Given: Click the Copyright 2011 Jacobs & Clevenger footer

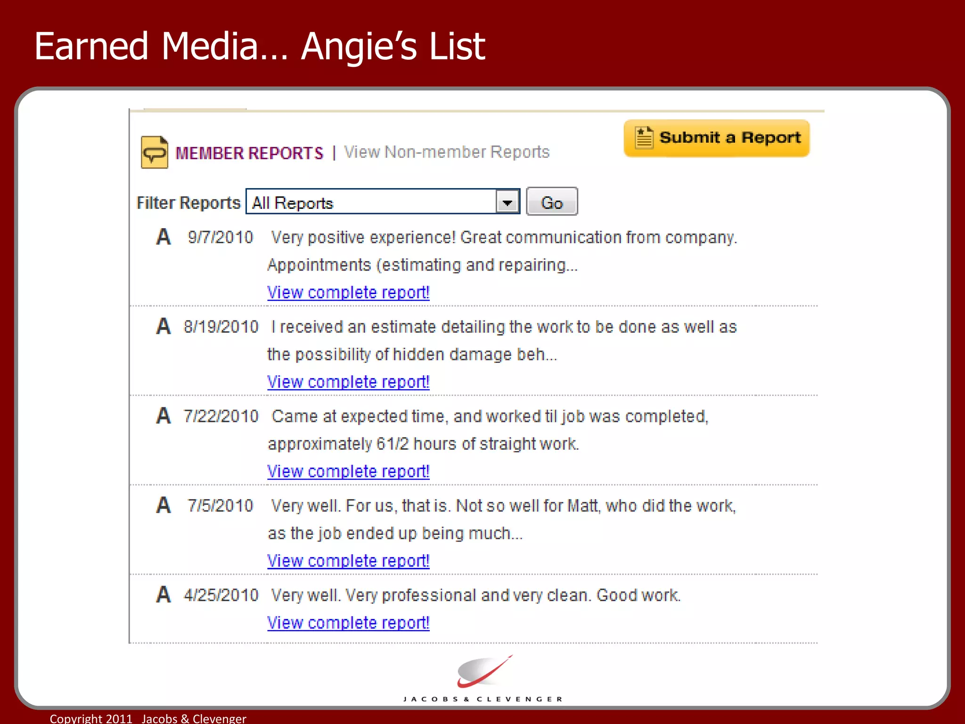Looking at the screenshot, I should pos(148,718).
